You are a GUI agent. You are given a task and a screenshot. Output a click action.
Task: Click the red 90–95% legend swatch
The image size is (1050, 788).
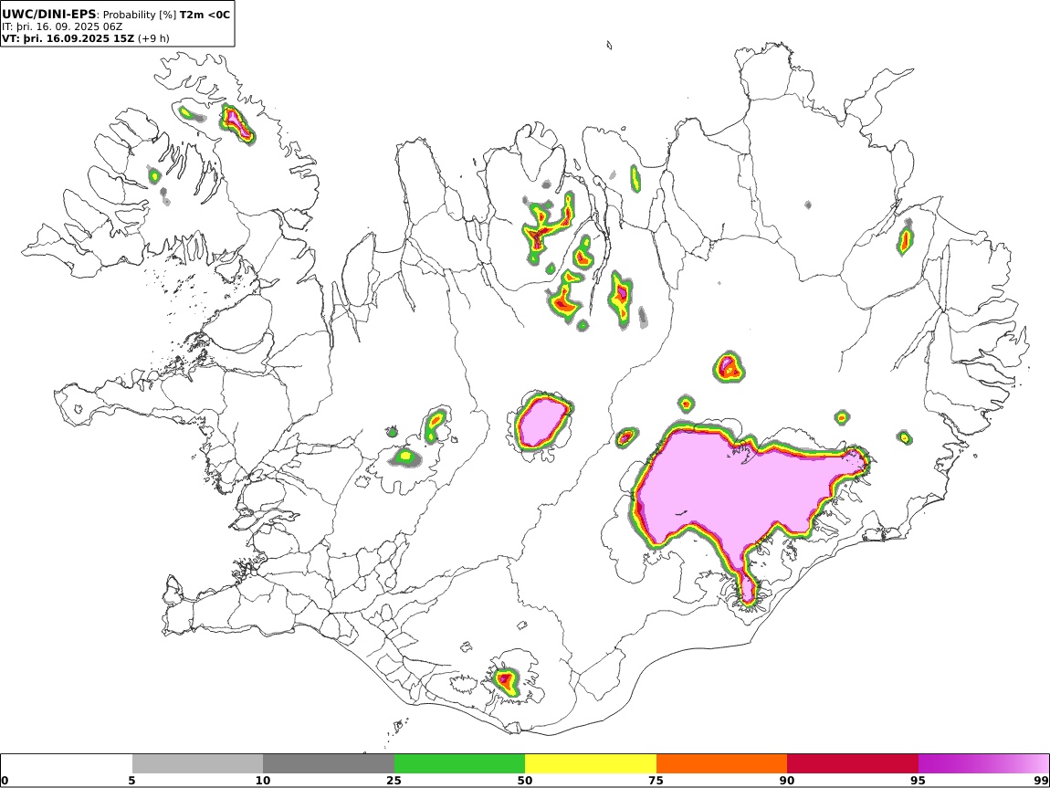pos(853,764)
